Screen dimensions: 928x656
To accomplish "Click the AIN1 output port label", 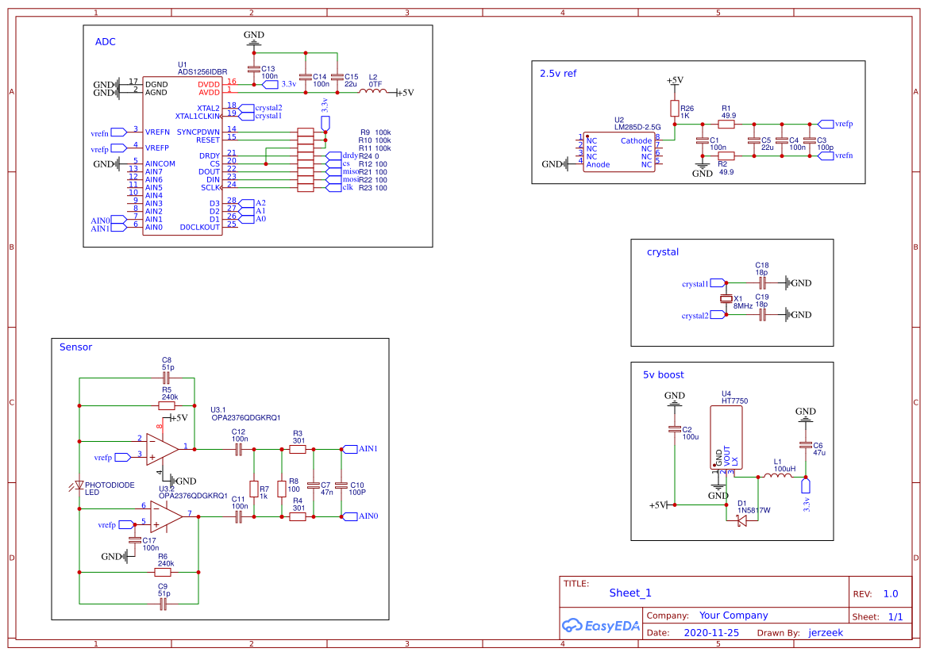I will [352, 448].
